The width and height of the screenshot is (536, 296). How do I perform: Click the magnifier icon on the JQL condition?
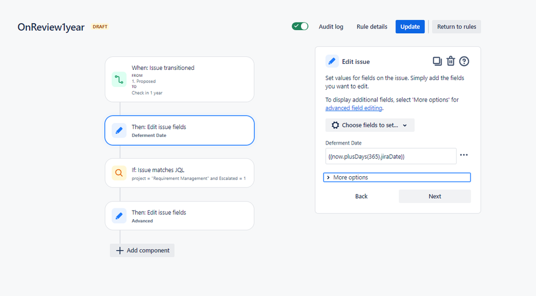coord(119,173)
